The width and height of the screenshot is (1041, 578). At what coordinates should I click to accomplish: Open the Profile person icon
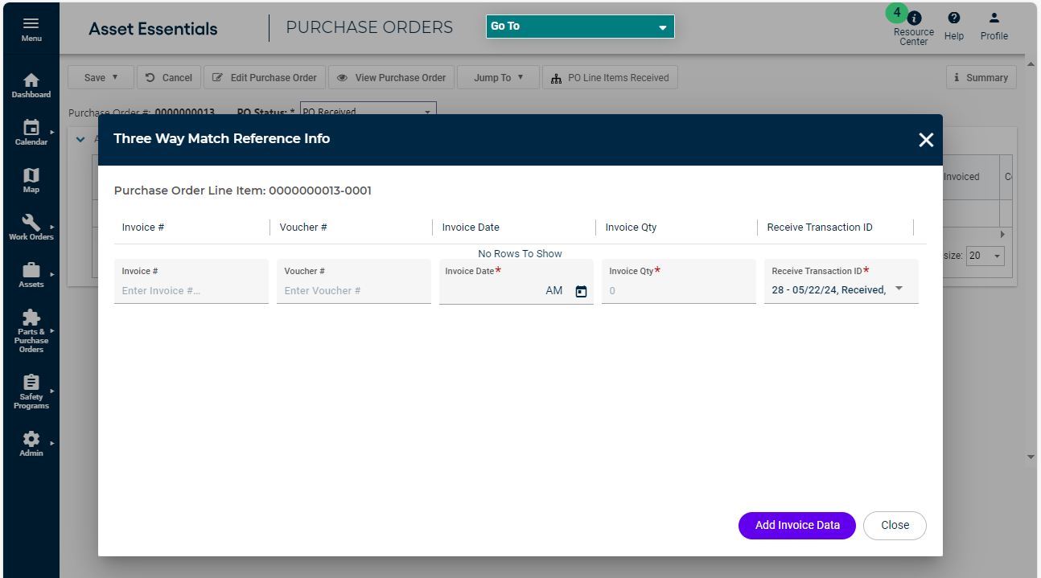994,18
